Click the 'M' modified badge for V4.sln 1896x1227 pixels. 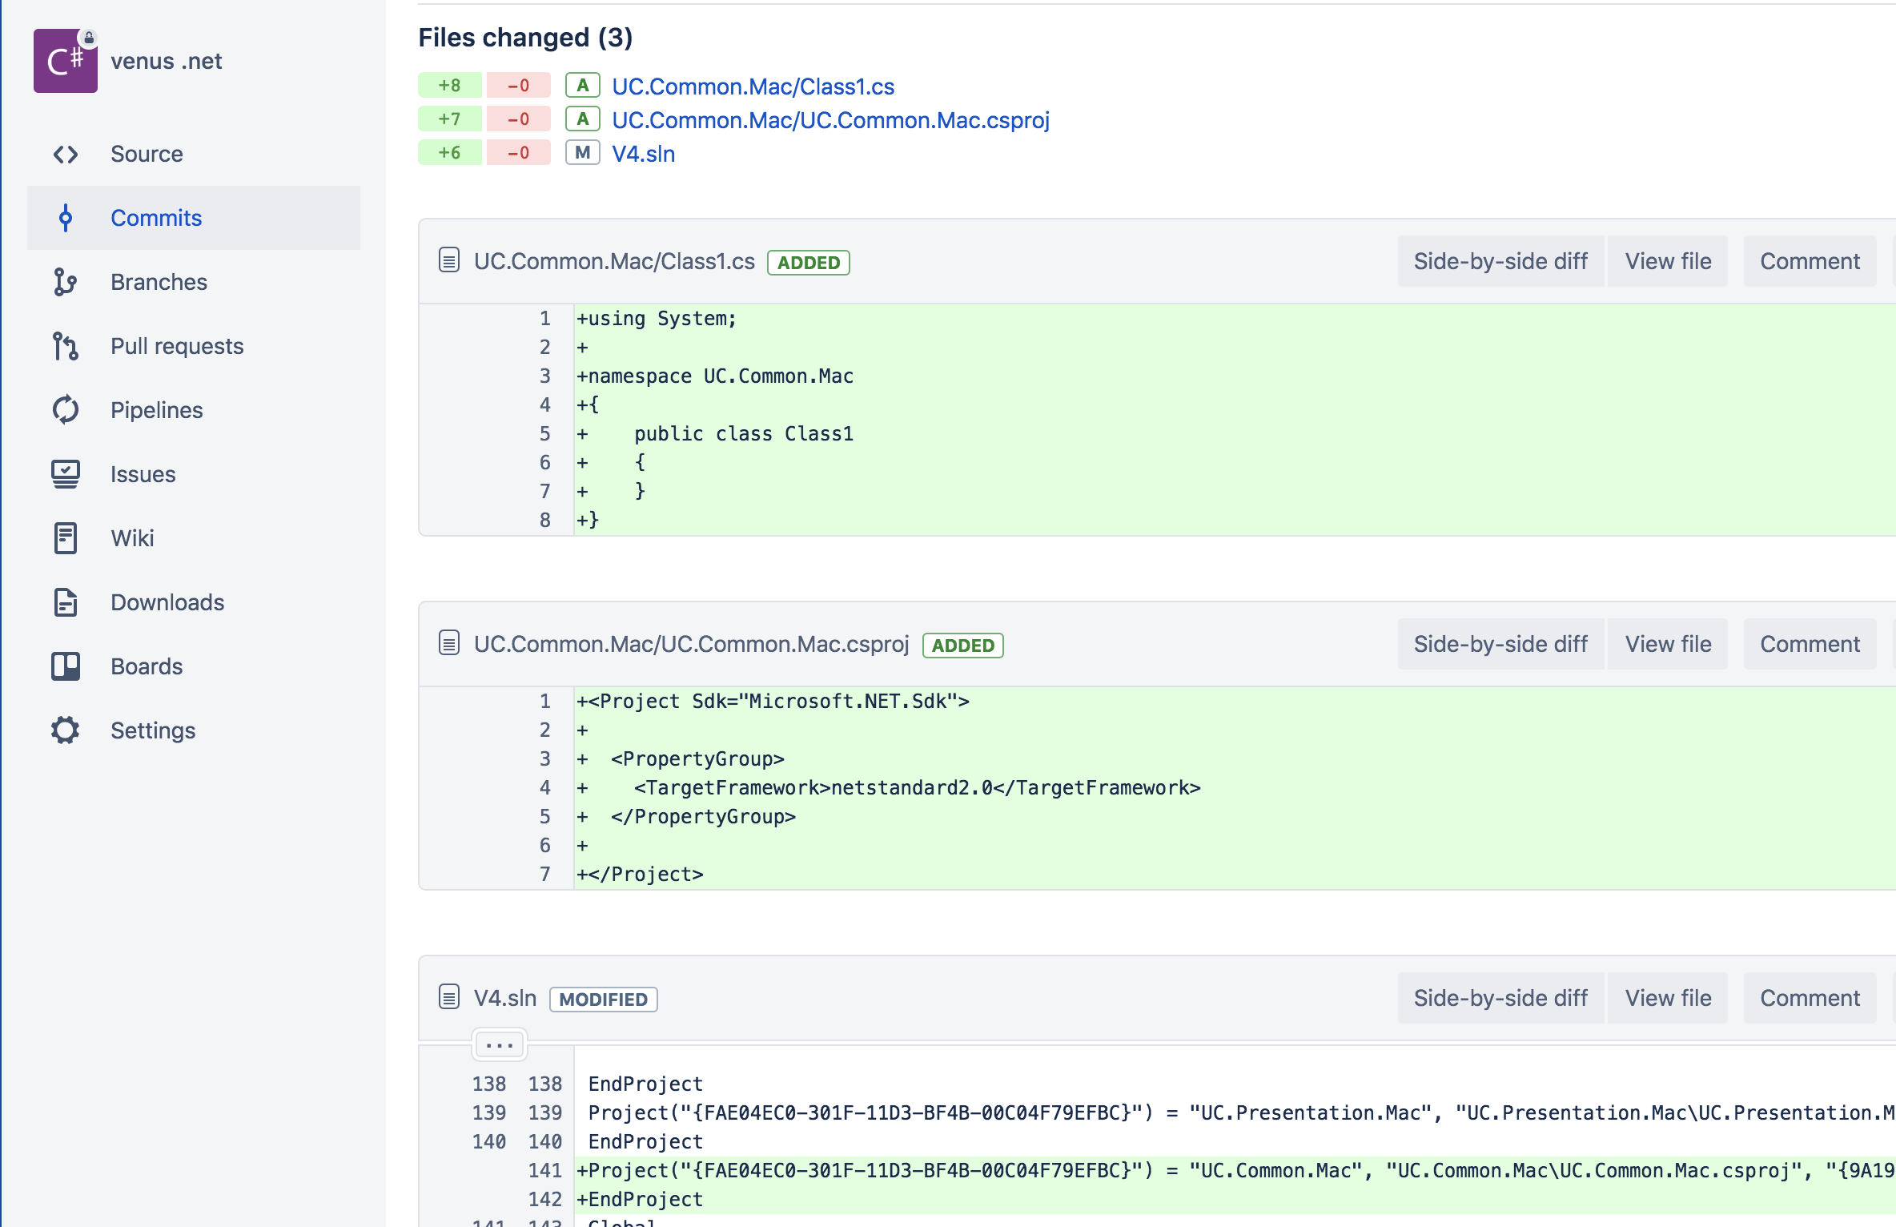(x=583, y=152)
